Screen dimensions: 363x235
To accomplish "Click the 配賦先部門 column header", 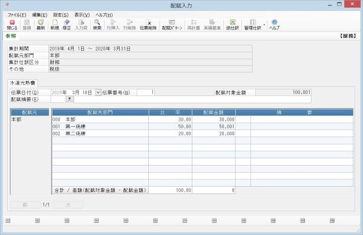I will tap(100, 112).
